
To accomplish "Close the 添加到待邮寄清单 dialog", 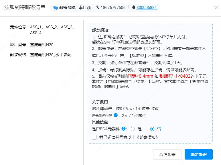I will point(216,8).
